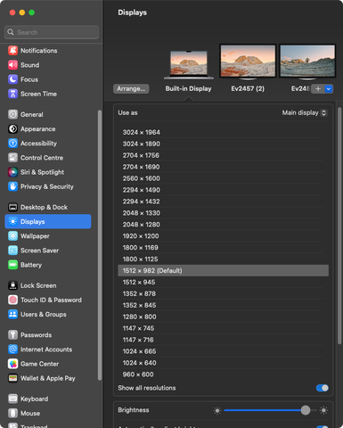343x428 pixels.
Task: Open Touch ID & Password icon
Action: [12, 300]
